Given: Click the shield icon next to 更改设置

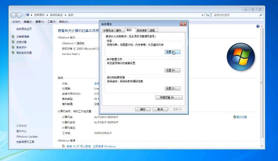Looking at the screenshot, I should (235, 117).
